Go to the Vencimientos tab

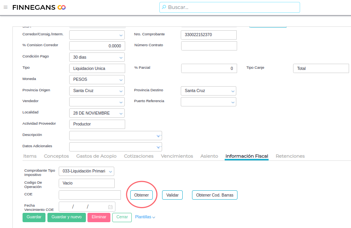[x=177, y=156]
